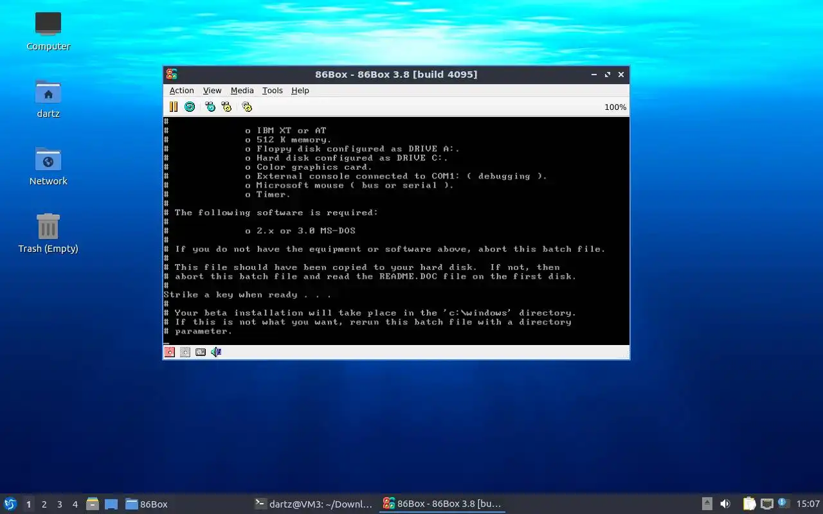Image resolution: width=823 pixels, height=514 pixels.
Task: Open the Action menu
Action: 181,91
